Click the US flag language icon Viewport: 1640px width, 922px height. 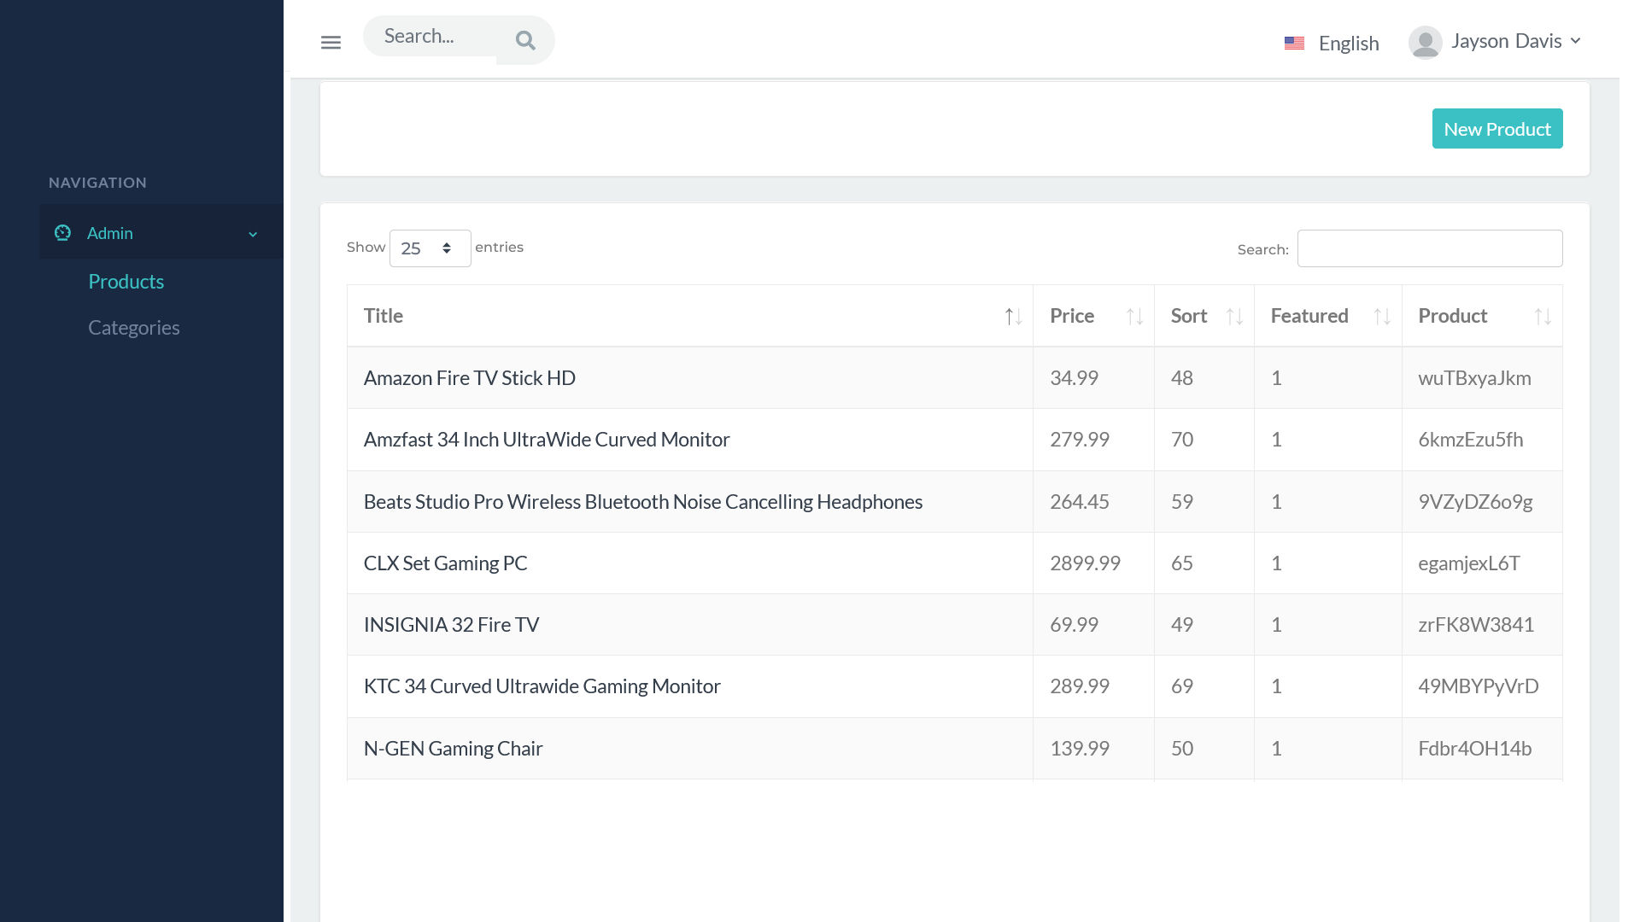pos(1294,43)
